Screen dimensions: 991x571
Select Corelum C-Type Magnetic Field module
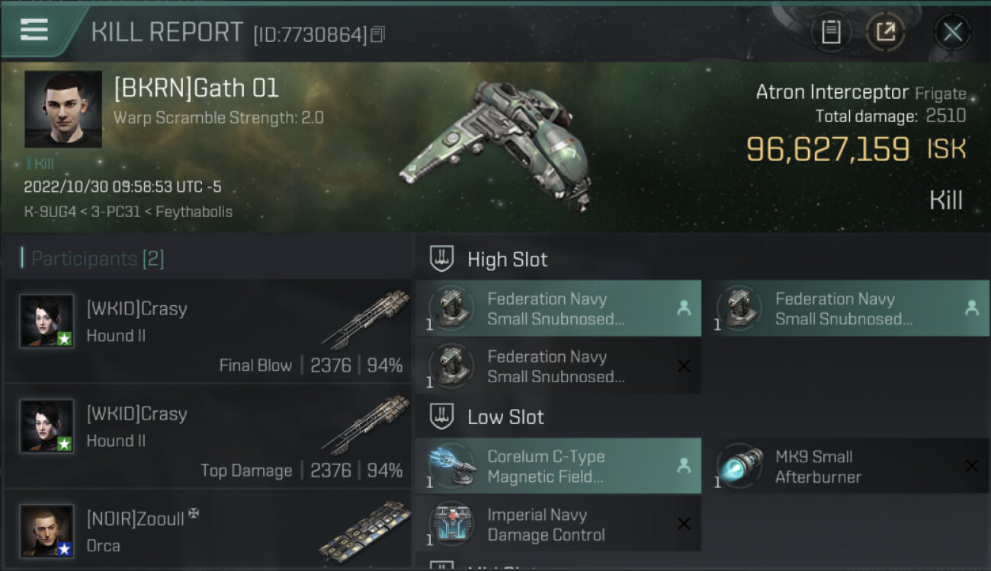tap(558, 466)
